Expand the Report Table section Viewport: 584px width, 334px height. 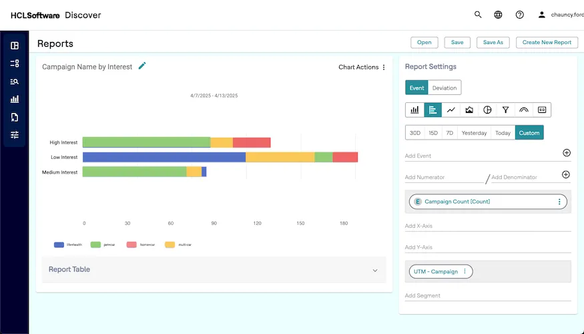(x=374, y=271)
